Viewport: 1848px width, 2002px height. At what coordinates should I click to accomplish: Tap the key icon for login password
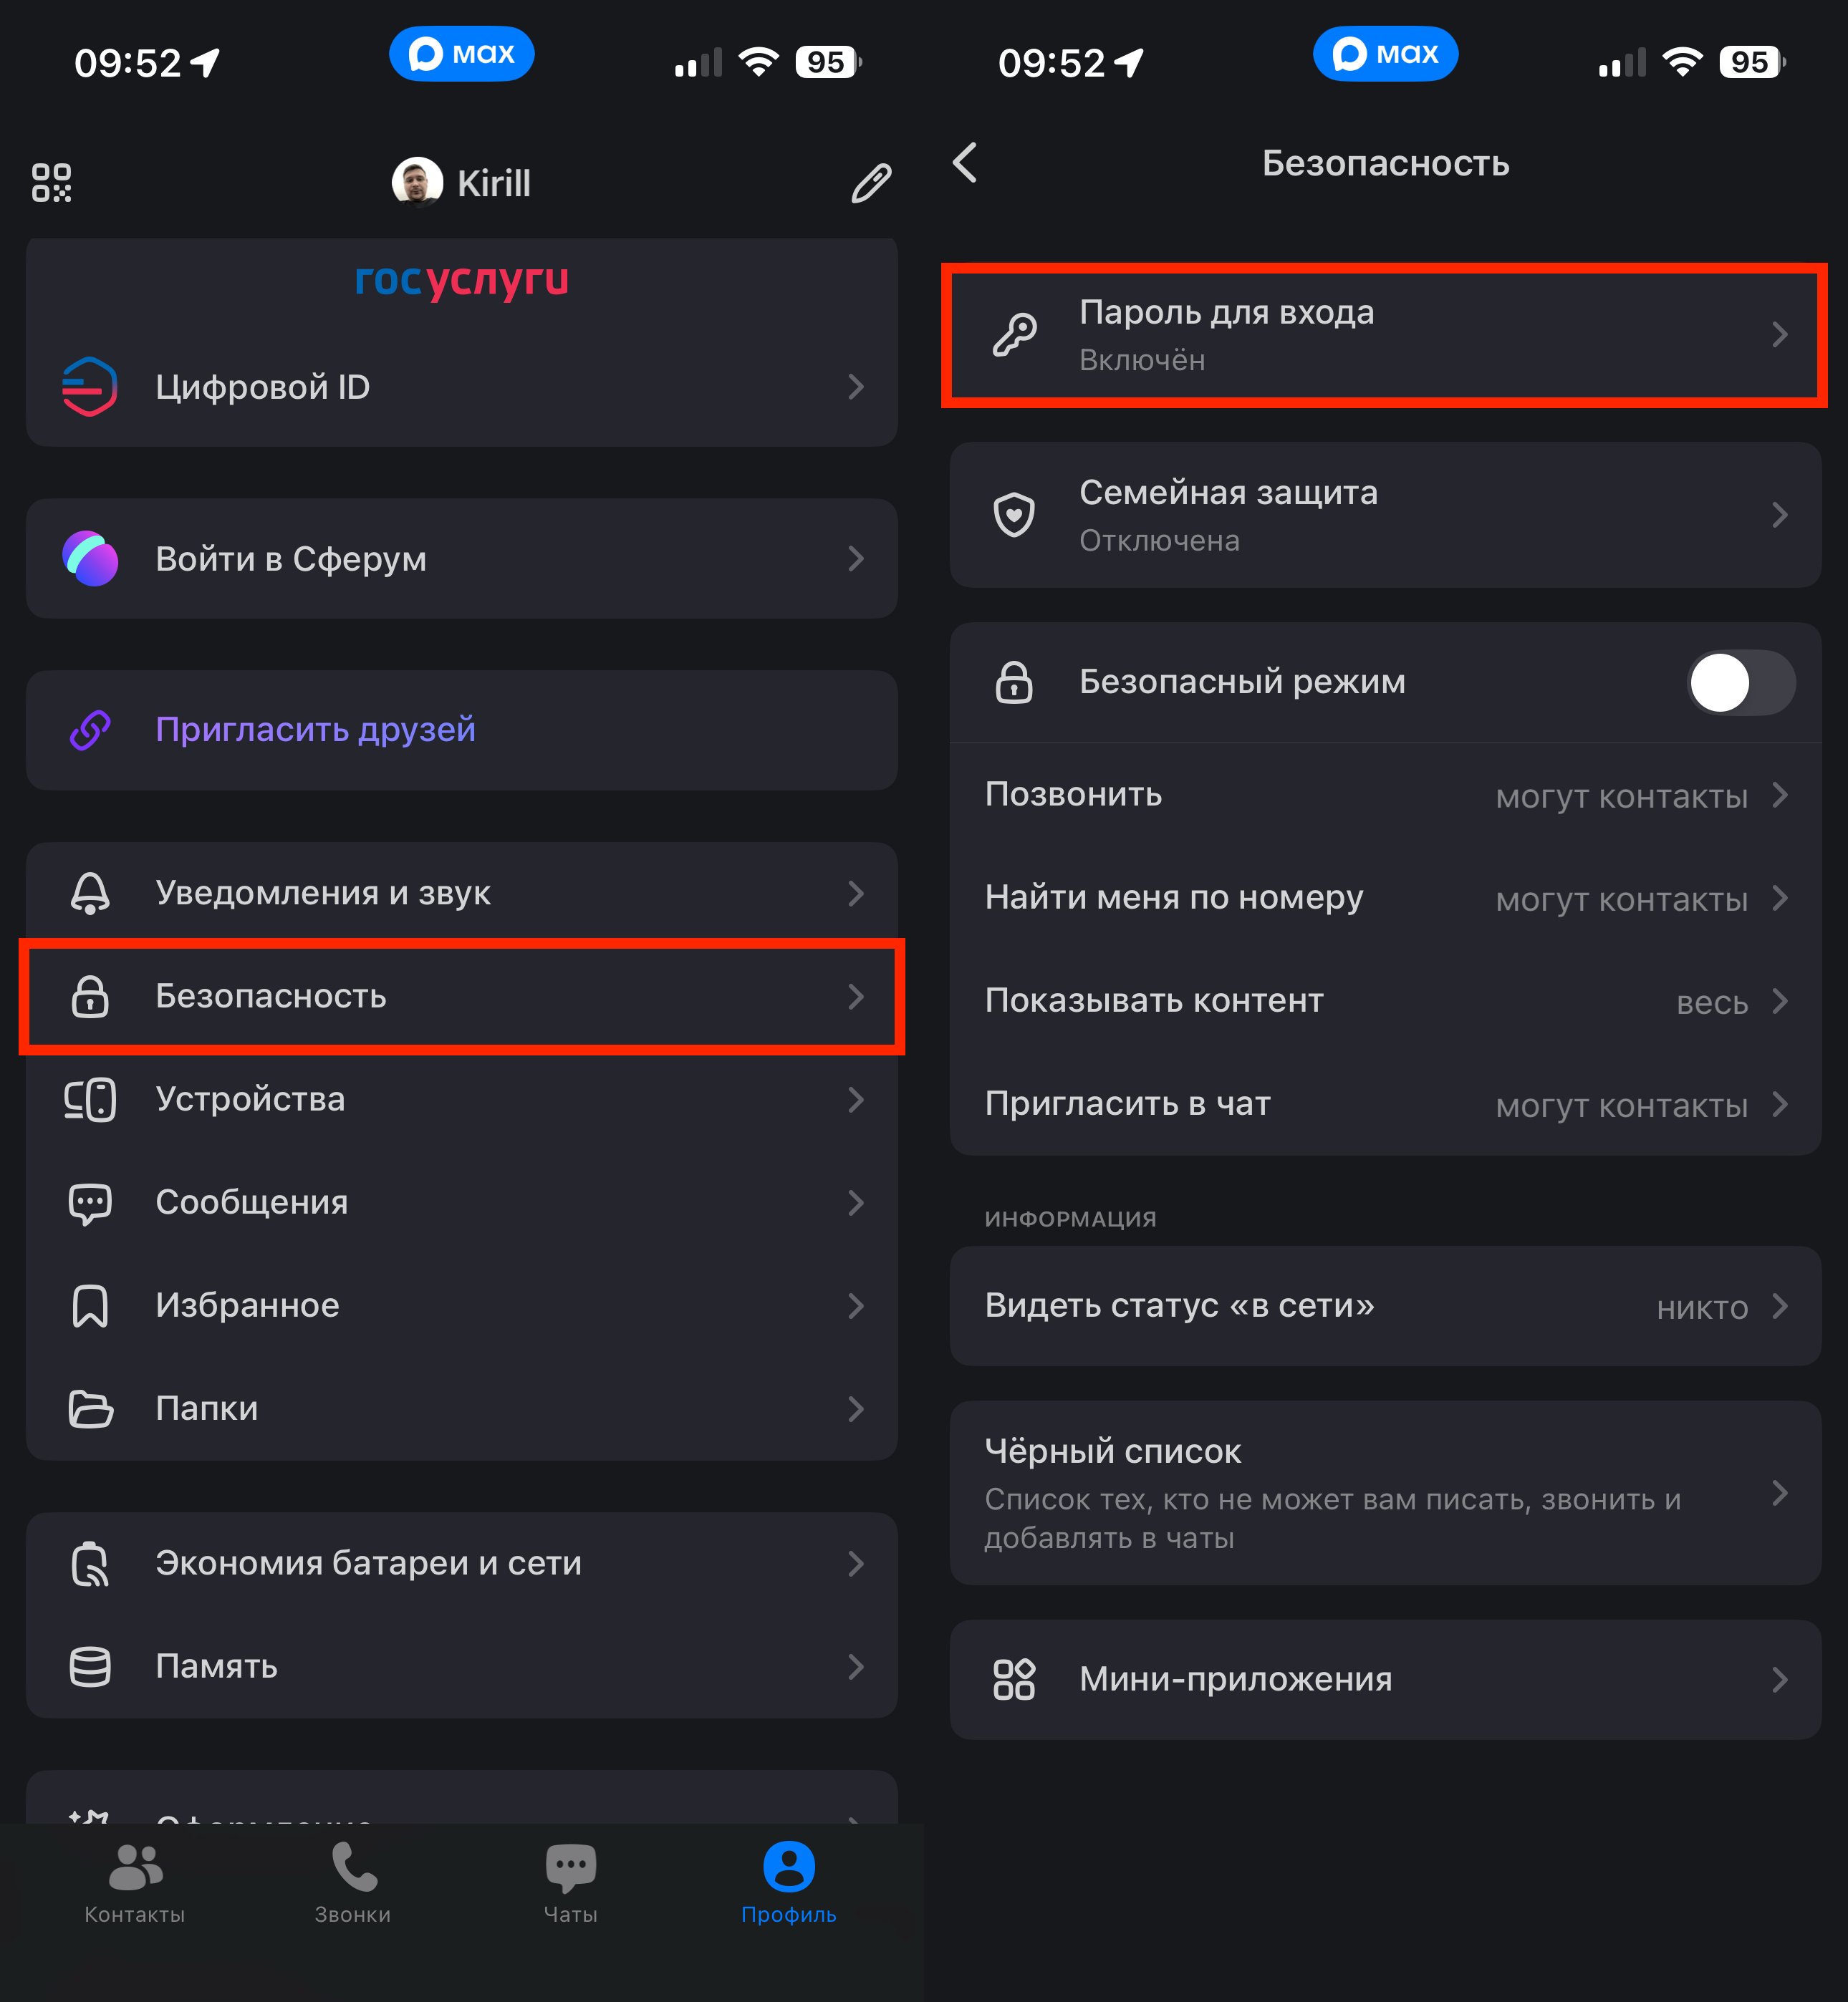[1014, 335]
